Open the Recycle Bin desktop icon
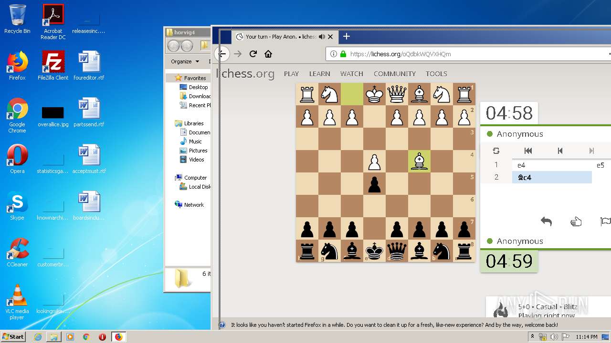 (x=17, y=19)
